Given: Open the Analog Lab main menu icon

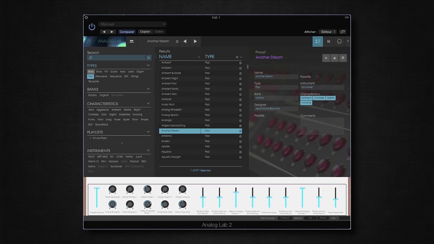Looking at the screenshot, I should (132, 41).
